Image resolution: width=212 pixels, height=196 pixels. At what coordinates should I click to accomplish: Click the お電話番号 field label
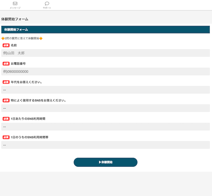tap(18, 64)
